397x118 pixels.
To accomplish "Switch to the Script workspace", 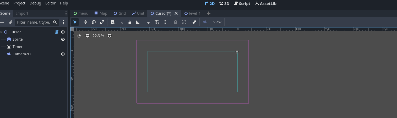I will click(242, 3).
